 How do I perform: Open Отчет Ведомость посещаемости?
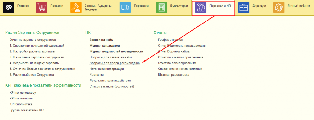182,46
